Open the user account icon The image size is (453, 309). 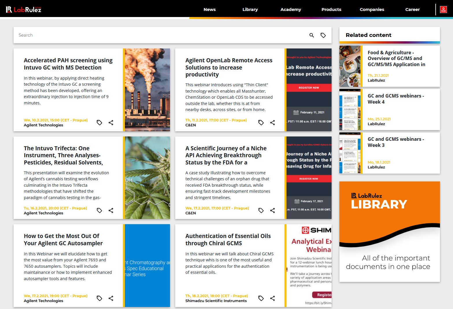coord(443,10)
